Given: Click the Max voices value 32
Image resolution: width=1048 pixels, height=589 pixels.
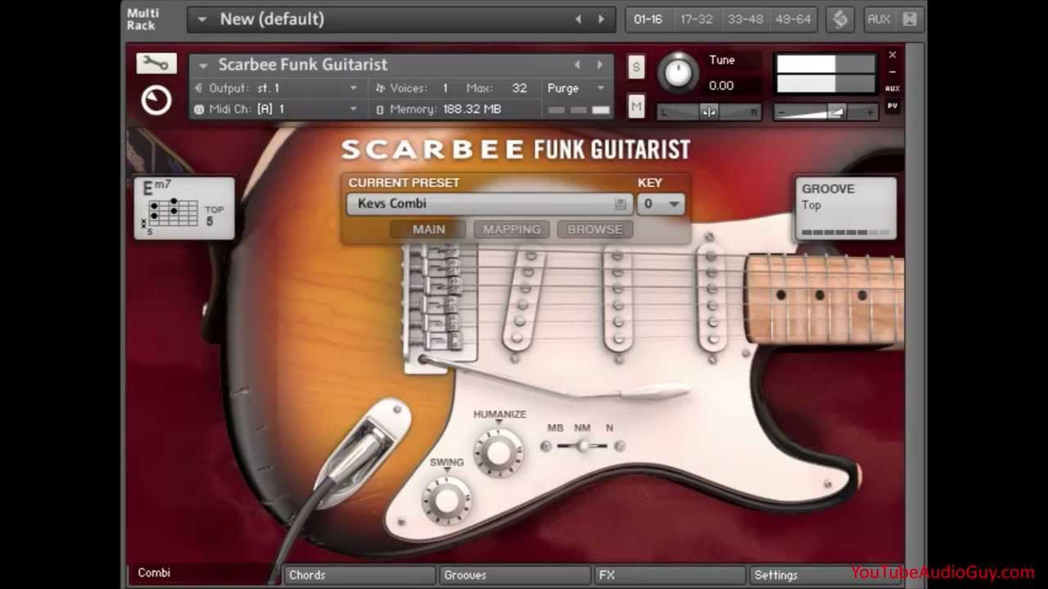Looking at the screenshot, I should point(519,88).
